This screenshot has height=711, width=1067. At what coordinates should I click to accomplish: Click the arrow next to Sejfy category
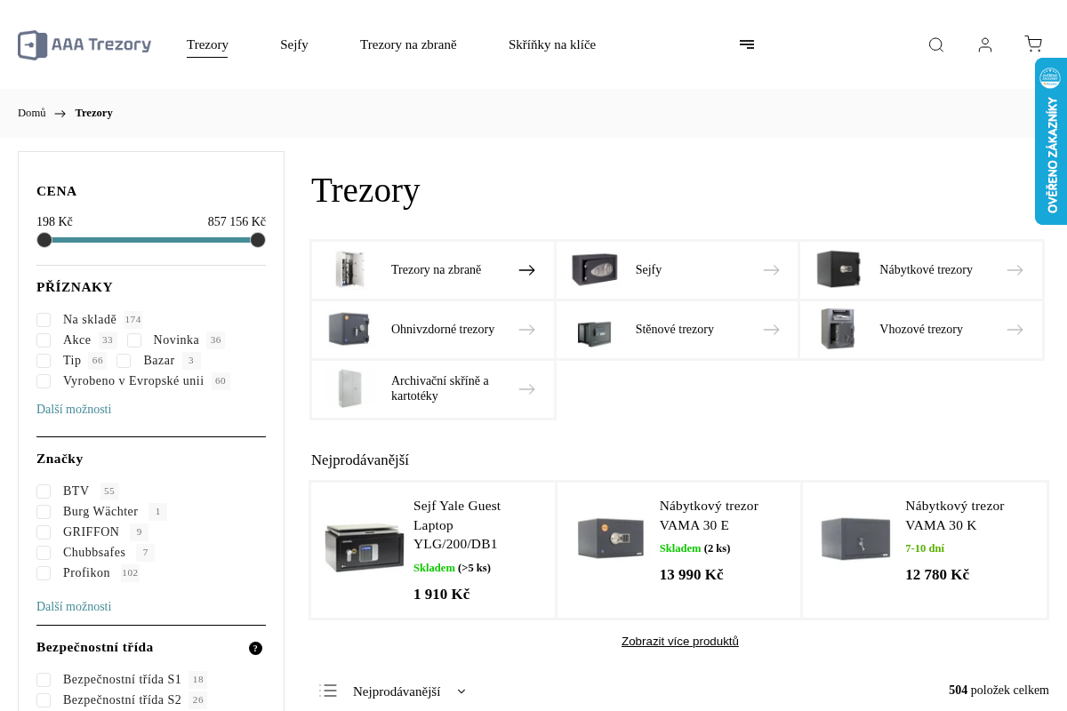click(771, 270)
